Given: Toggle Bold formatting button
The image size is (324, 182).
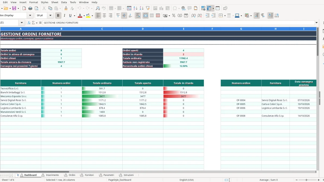Looking at the screenshot, I should coord(58,16).
